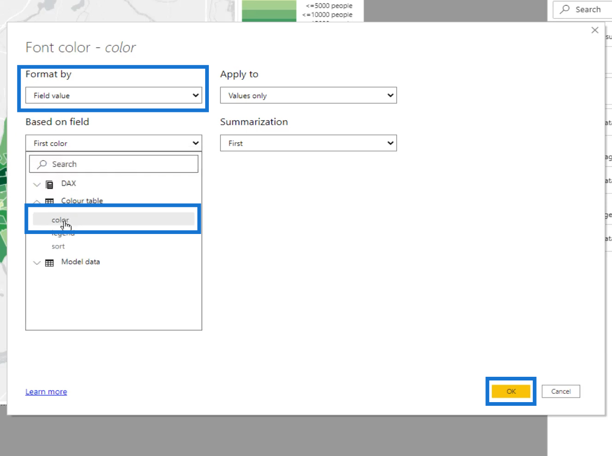The height and width of the screenshot is (456, 612).
Task: Click the magnifier icon in field search
Action: 42,164
